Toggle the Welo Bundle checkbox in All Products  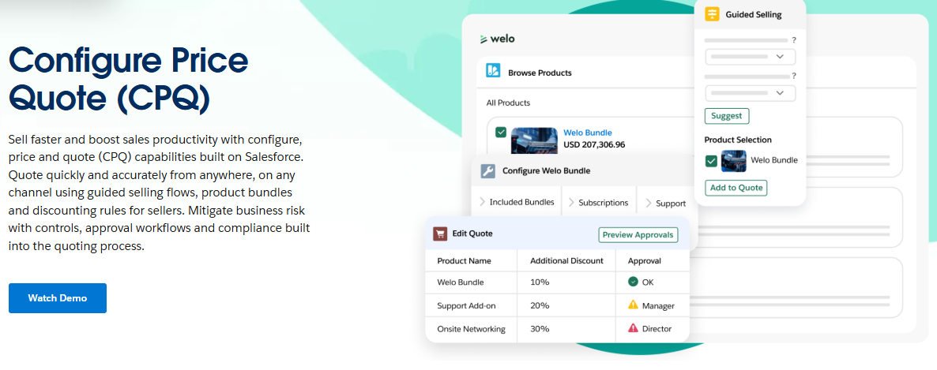pos(501,132)
